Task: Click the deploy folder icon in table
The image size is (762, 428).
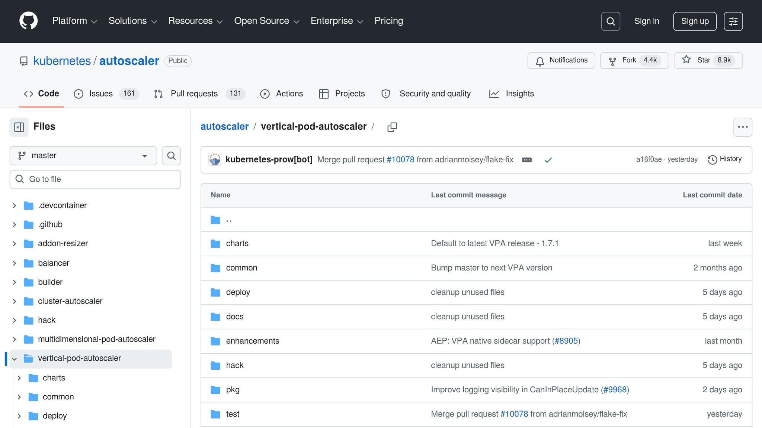Action: tap(215, 292)
